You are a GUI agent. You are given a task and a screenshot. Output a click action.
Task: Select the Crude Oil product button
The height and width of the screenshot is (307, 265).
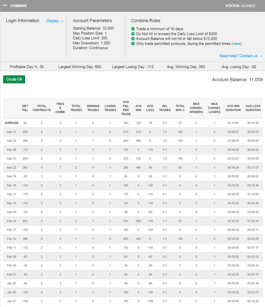tap(14, 79)
